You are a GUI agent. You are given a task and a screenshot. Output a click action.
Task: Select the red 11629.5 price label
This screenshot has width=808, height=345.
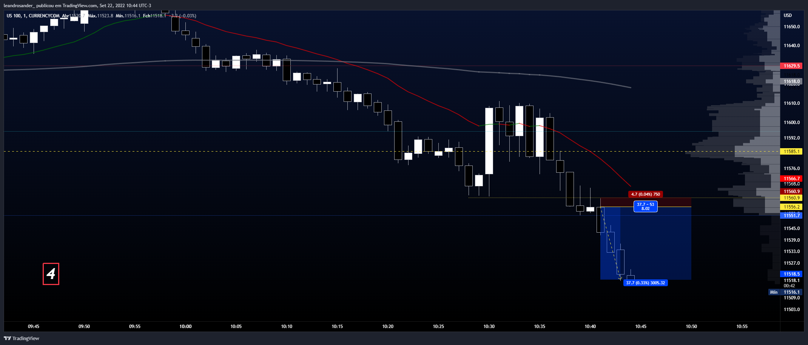(x=791, y=66)
